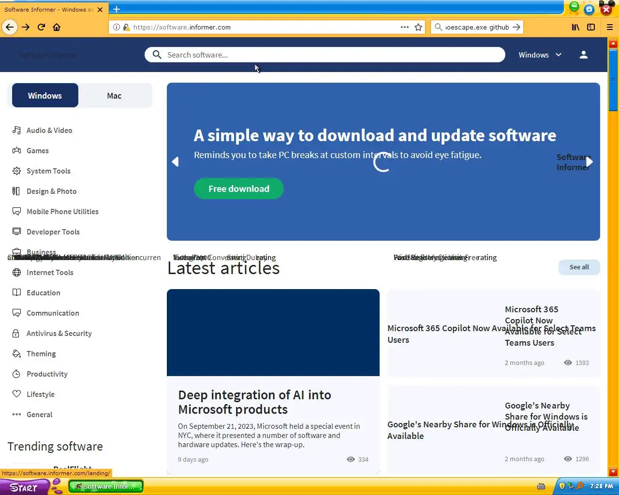This screenshot has height=495, width=619.
Task: Show next banner slide
Action: [590, 161]
